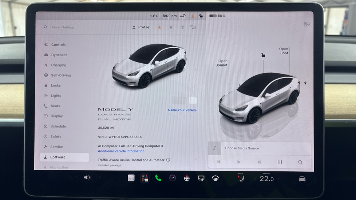Toggle the Auto seat heater icon
This screenshot has width=356, height=200.
(x=241, y=177)
